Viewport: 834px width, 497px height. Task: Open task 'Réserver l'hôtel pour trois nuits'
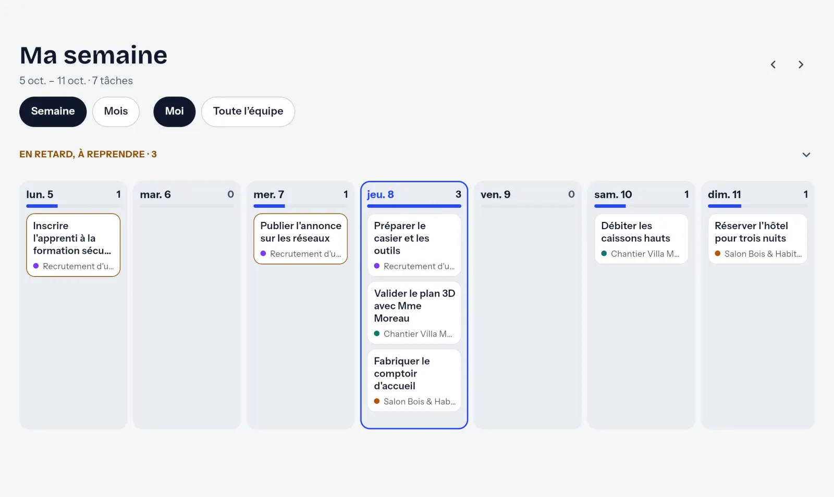[x=758, y=239]
